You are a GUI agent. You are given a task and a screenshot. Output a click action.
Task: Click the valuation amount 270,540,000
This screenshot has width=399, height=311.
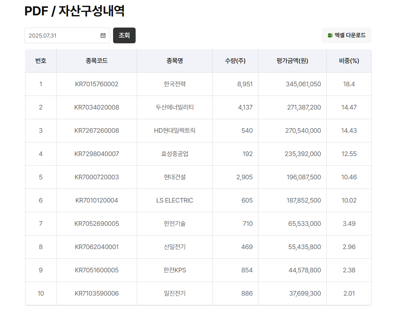click(303, 131)
